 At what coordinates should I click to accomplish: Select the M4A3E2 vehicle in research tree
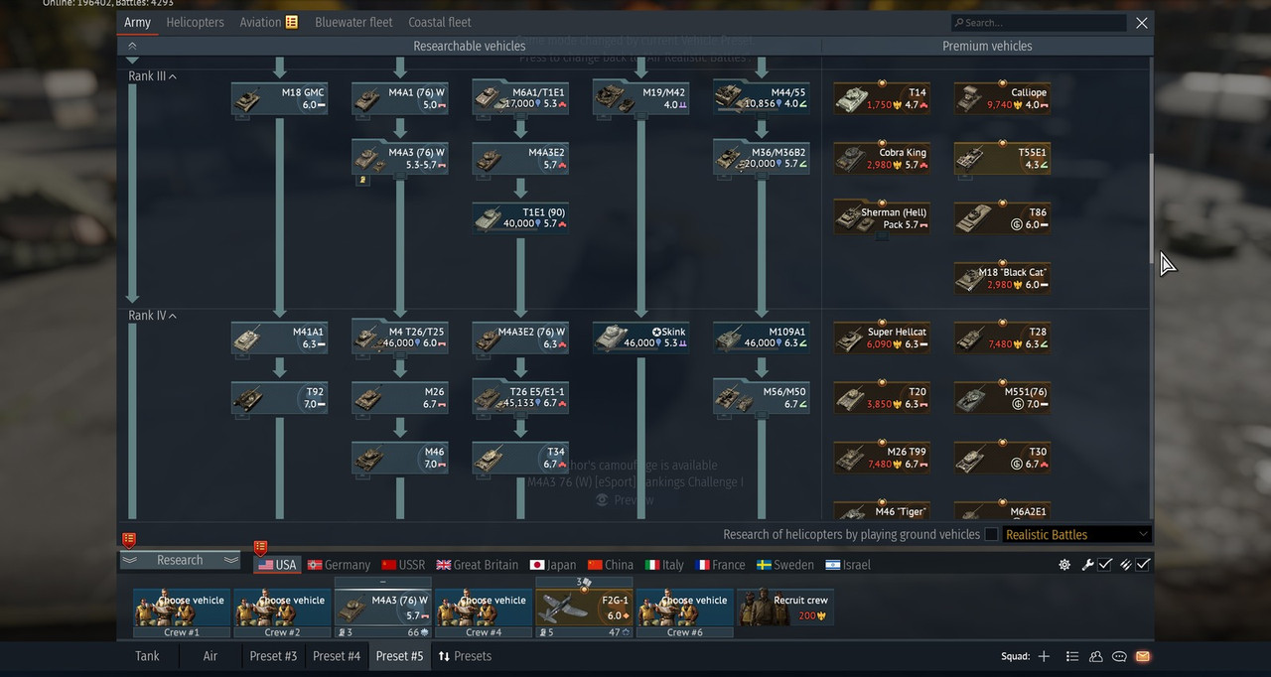coord(520,158)
